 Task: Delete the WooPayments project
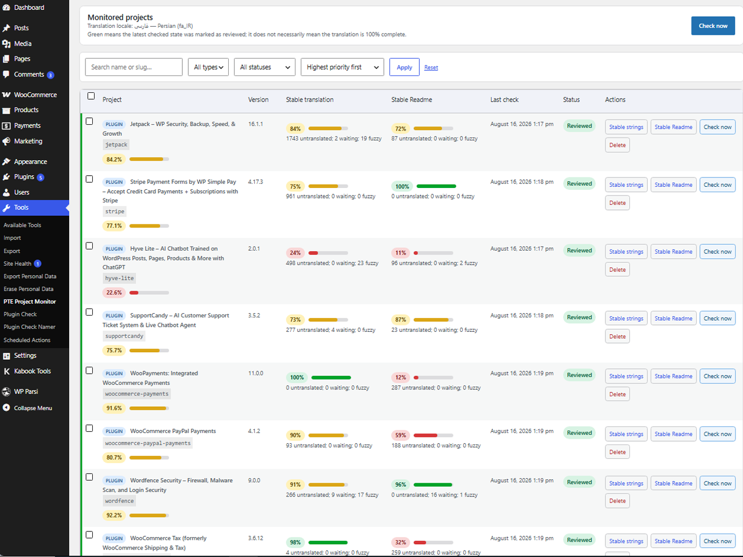(618, 395)
